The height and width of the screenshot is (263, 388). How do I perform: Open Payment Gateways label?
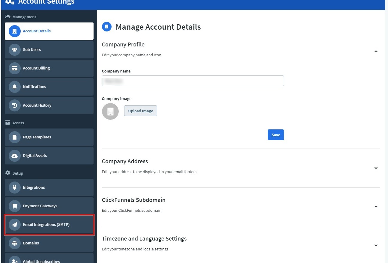coord(40,206)
